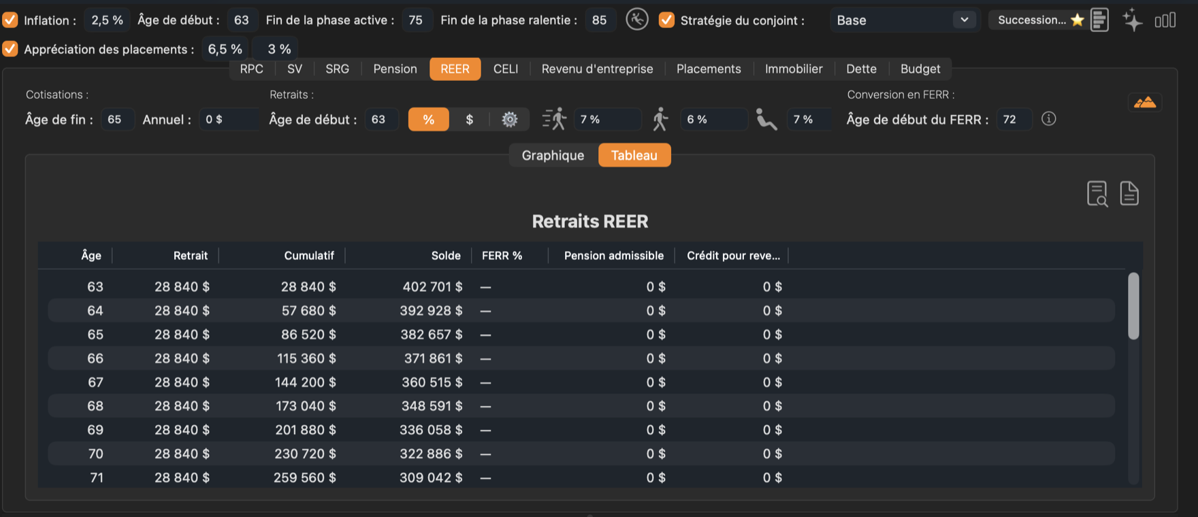Toggle the Stratégie du conjoint checkbox

(x=667, y=20)
